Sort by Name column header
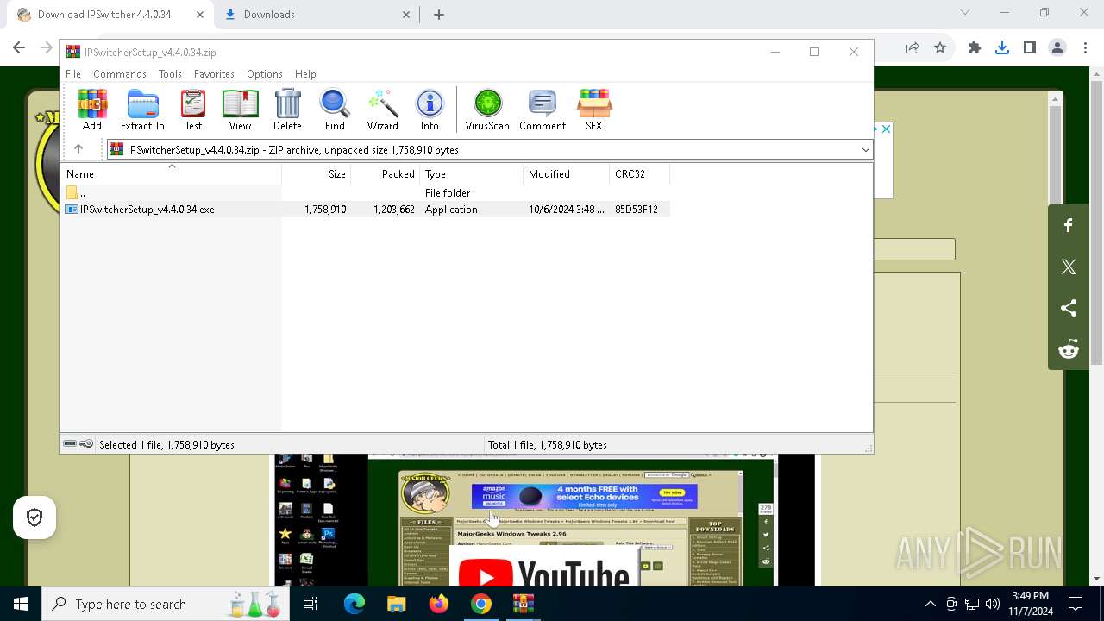The width and height of the screenshot is (1104, 621). point(171,174)
